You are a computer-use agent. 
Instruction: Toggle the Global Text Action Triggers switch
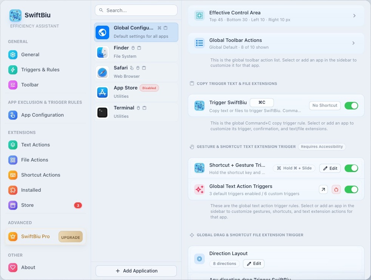(x=351, y=189)
